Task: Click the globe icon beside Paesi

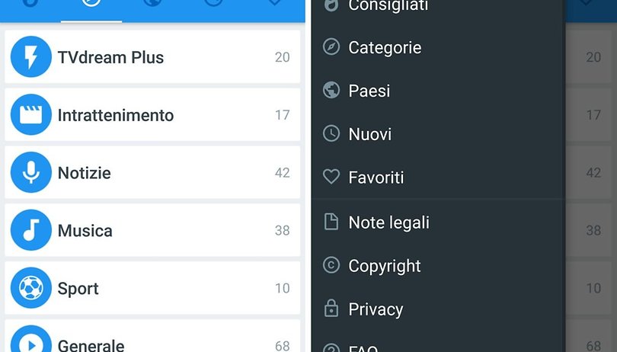Action: 331,90
